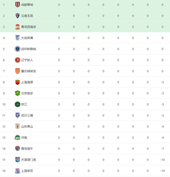170x177 pixels.
Task: Click the 山东泰山 team emblem
Action: click(18, 127)
